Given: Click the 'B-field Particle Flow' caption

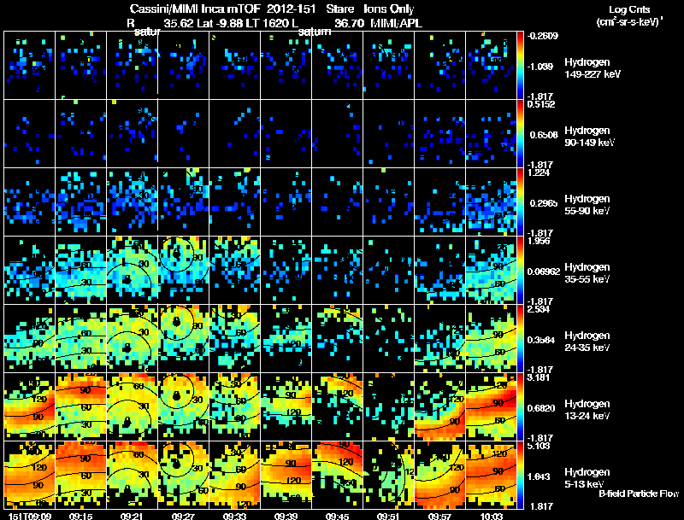Looking at the screenshot, I should point(639,494).
